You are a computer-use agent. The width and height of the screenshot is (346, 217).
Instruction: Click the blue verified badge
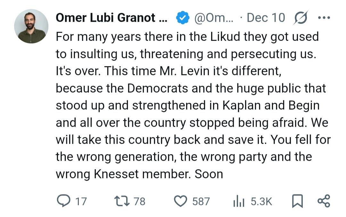[183, 18]
